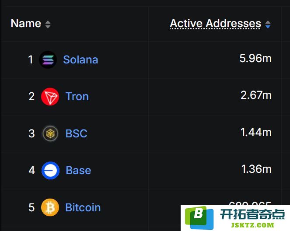Toggle Active Addresses sort arrows

(268, 24)
